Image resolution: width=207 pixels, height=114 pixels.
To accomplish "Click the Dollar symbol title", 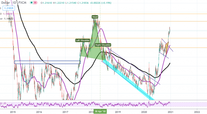I will tap(5, 3).
